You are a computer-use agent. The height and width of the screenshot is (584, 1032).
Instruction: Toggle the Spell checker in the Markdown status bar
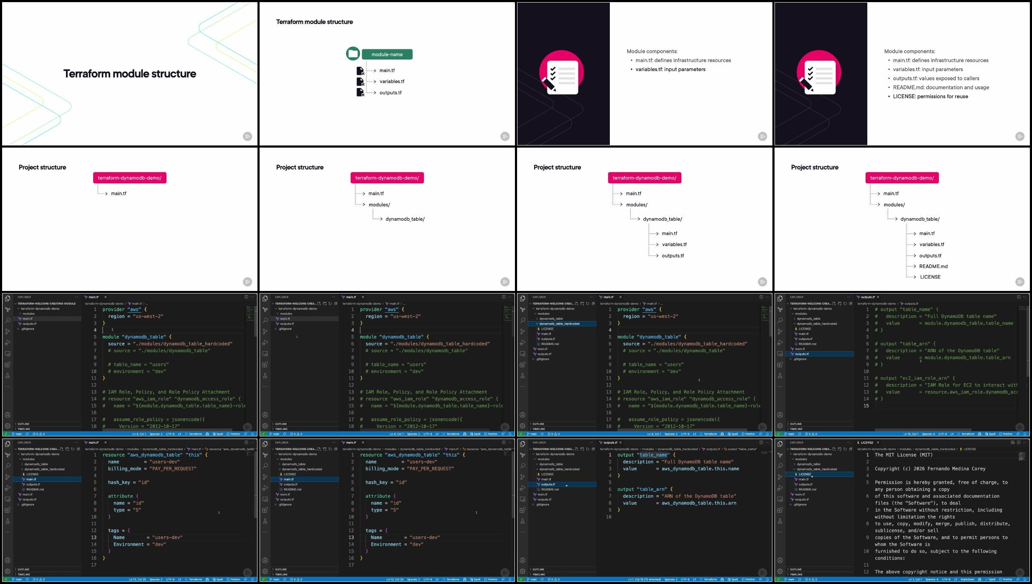[x=991, y=579]
